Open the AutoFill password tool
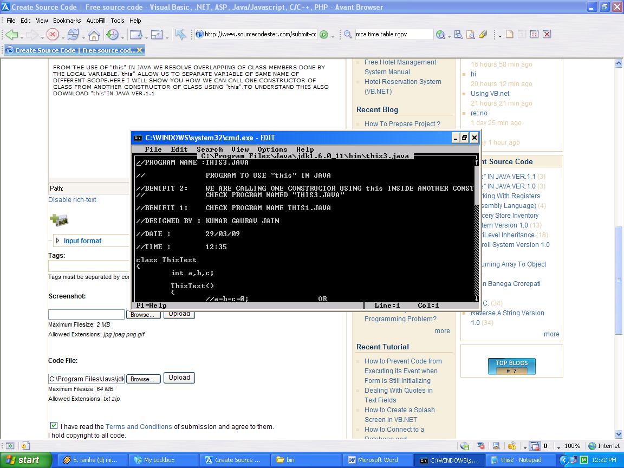Image resolution: width=624 pixels, height=468 pixels. click(x=483, y=34)
